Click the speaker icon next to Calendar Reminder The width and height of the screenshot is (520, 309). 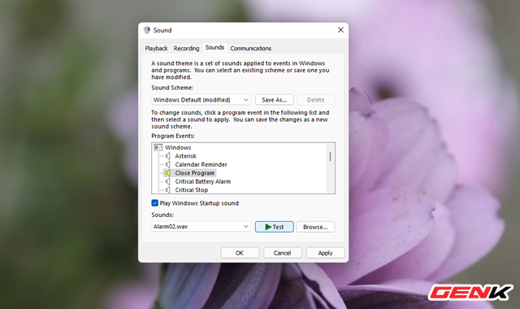(x=168, y=164)
